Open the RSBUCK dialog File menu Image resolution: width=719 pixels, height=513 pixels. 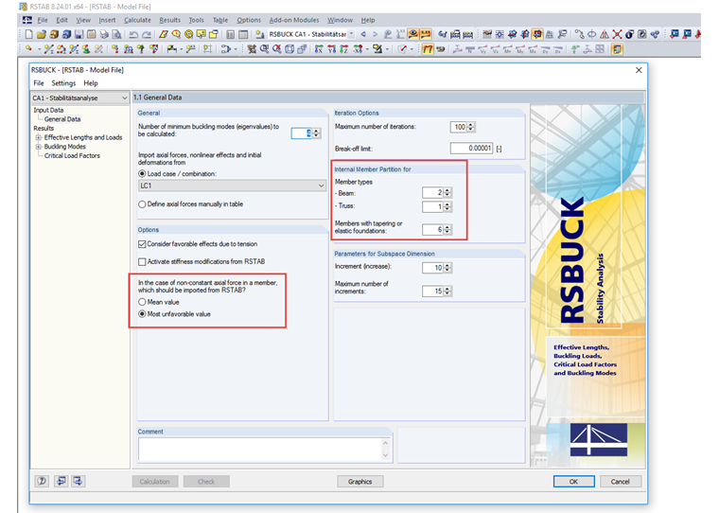(39, 83)
